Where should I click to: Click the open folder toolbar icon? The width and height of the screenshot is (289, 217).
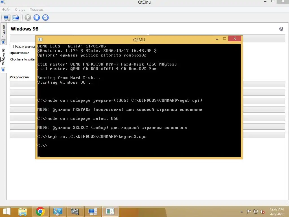coord(16,18)
